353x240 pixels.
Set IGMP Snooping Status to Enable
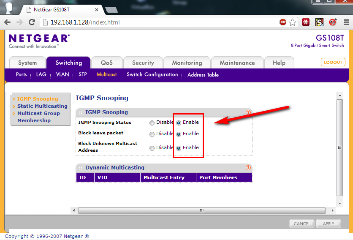[x=179, y=123]
